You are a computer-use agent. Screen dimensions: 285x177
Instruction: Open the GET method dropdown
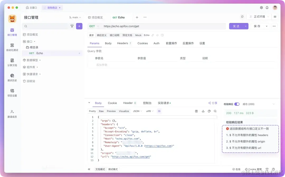pos(94,26)
